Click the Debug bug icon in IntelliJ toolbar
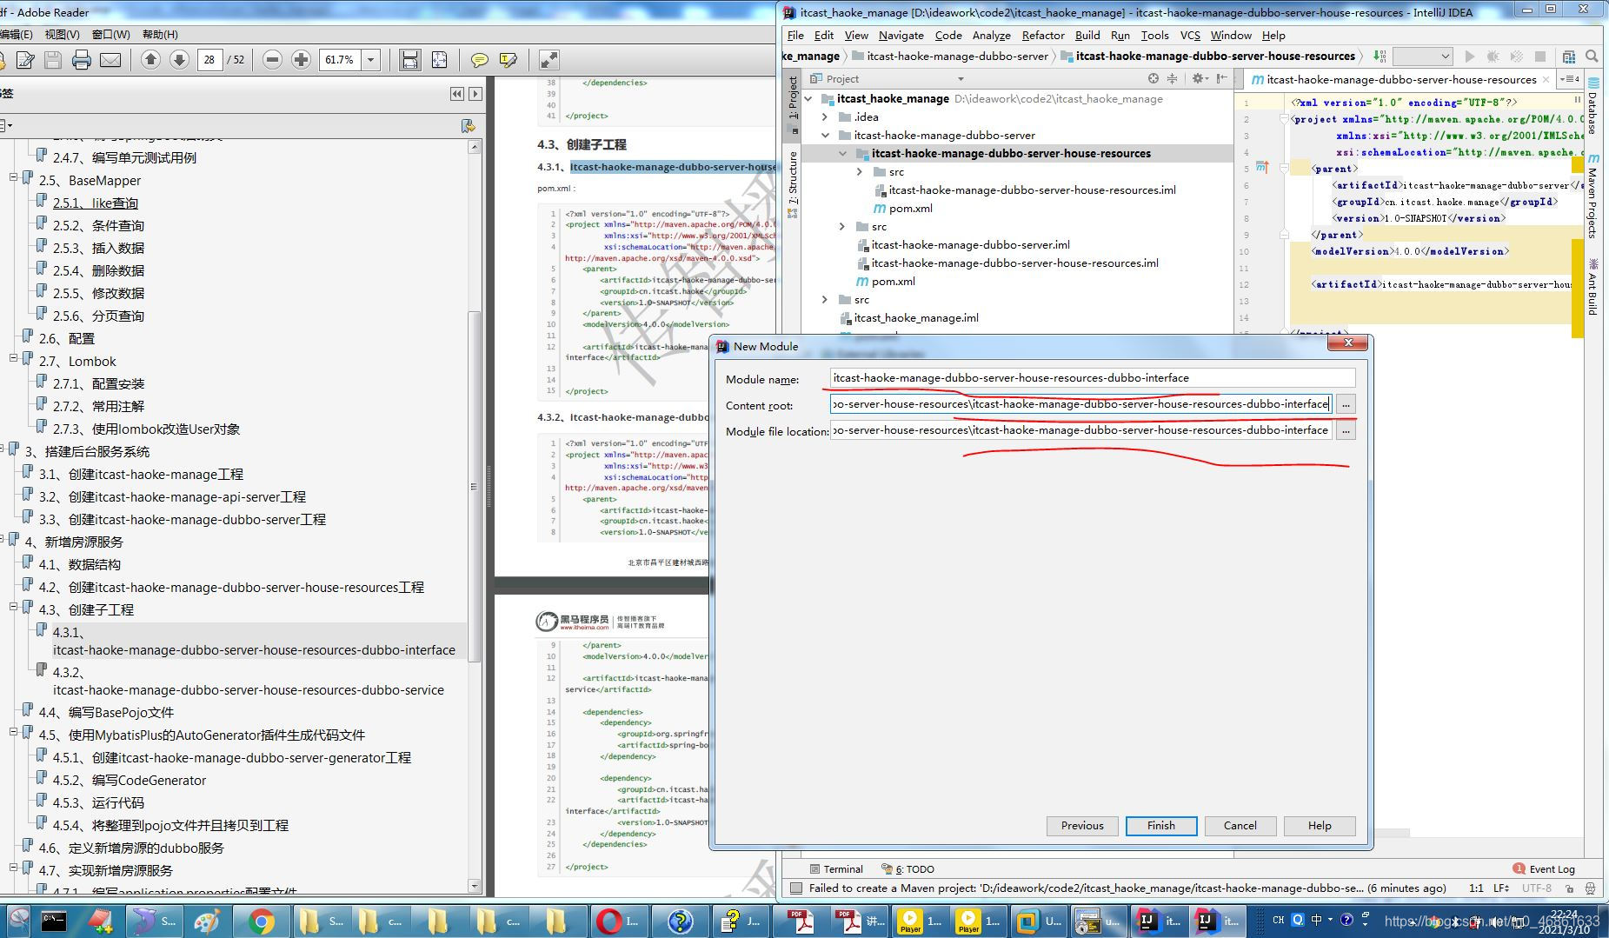 point(1493,57)
